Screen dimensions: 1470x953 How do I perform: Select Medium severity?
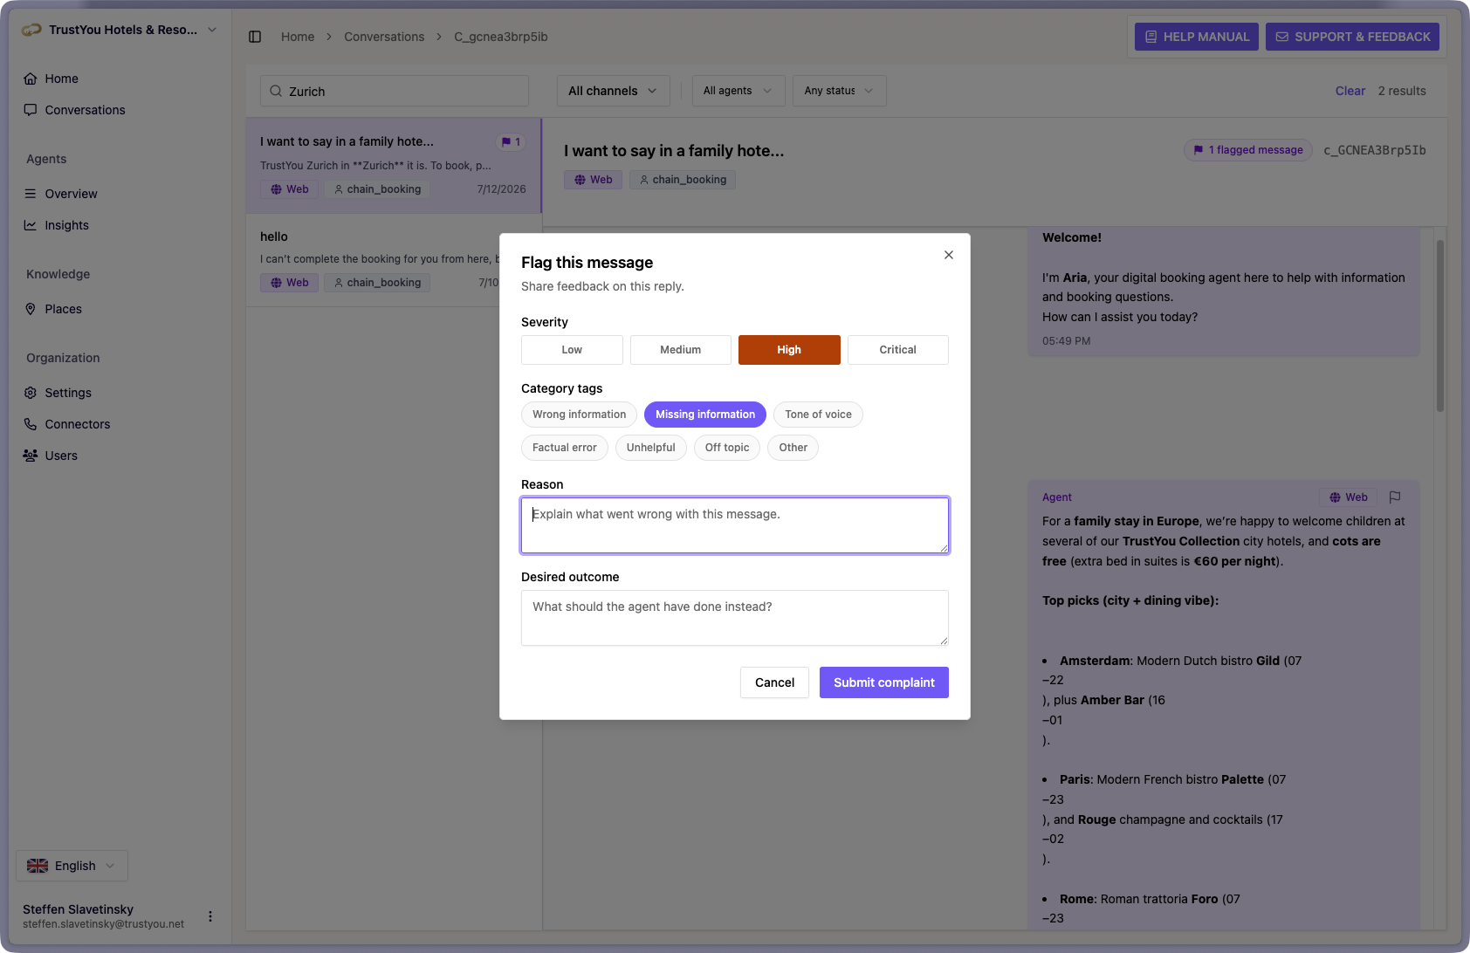681,350
